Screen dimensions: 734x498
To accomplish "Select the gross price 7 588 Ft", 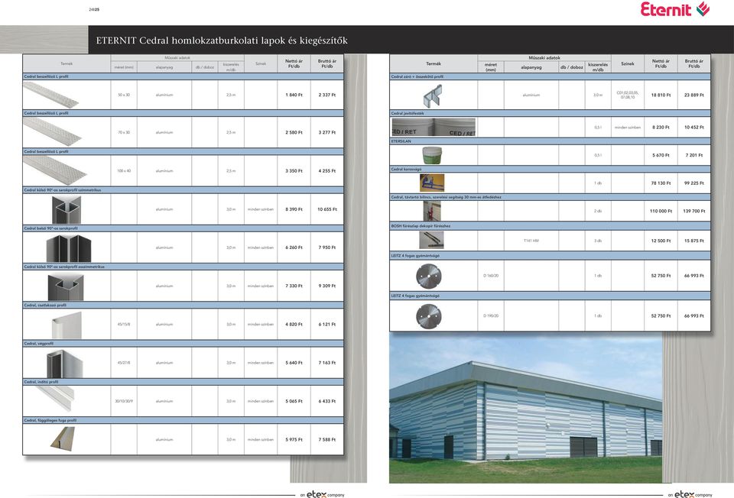I will click(327, 439).
